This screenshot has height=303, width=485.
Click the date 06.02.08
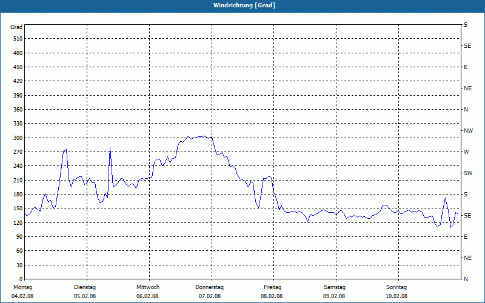[x=147, y=296]
